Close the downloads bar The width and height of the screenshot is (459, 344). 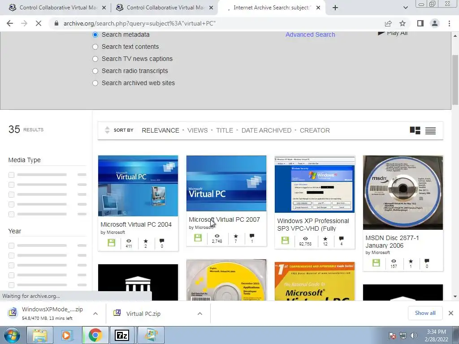[x=451, y=313]
